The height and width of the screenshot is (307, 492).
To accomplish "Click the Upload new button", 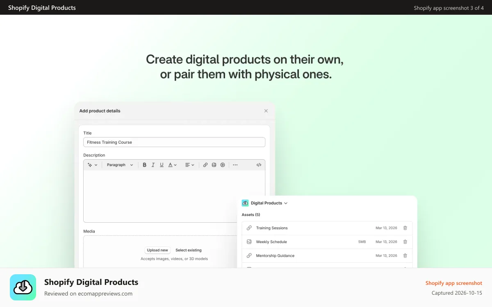I will coord(157,250).
